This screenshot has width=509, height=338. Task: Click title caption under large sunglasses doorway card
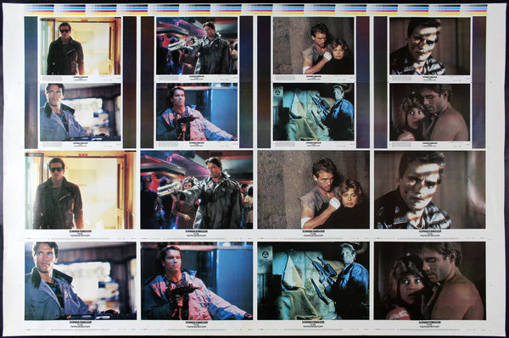(x=81, y=233)
